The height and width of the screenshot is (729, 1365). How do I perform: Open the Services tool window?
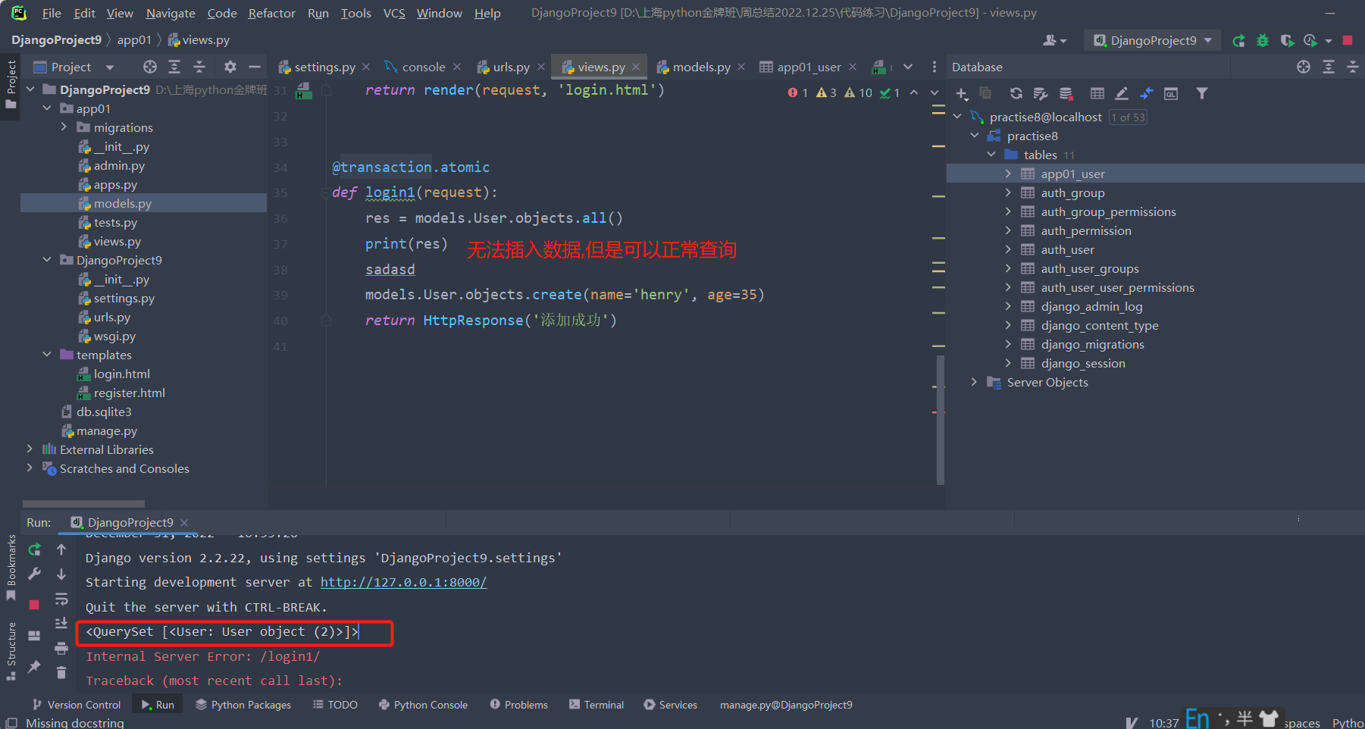670,705
